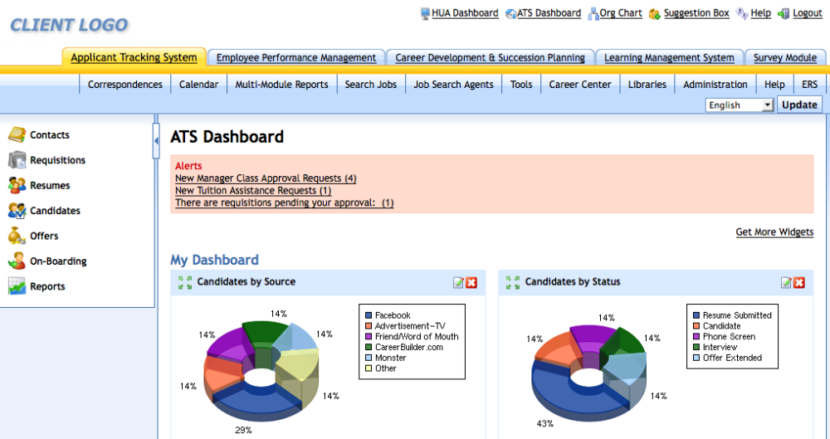
Task: Open the Job Search Agents menu
Action: coord(453,84)
